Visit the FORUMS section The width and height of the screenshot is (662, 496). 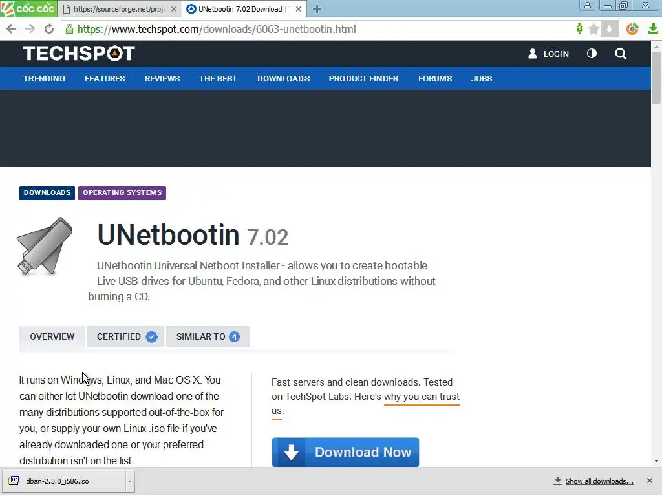(435, 78)
